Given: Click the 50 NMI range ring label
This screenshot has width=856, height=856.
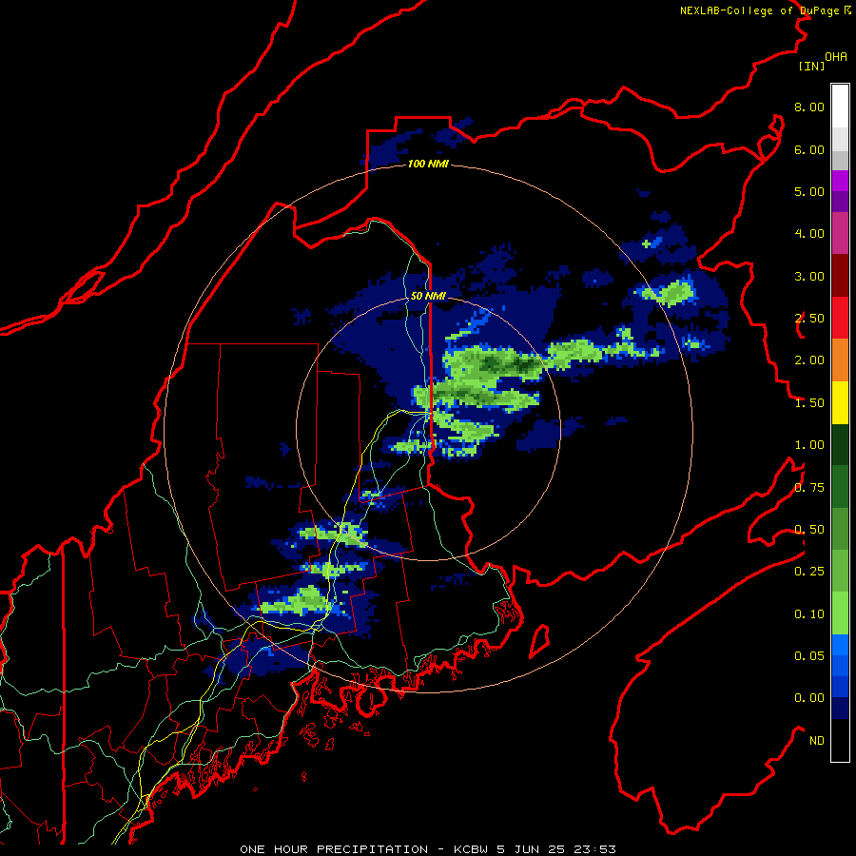Looking at the screenshot, I should click(428, 296).
